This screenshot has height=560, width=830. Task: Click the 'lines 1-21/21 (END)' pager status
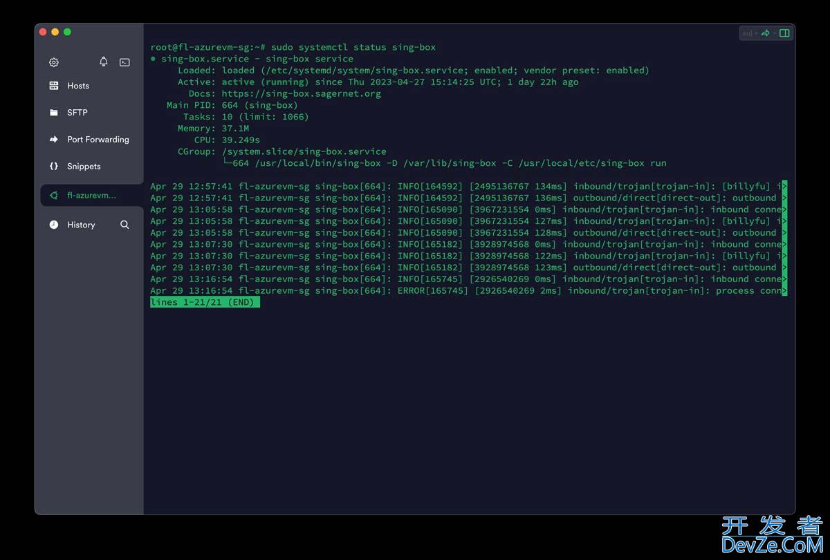point(205,302)
